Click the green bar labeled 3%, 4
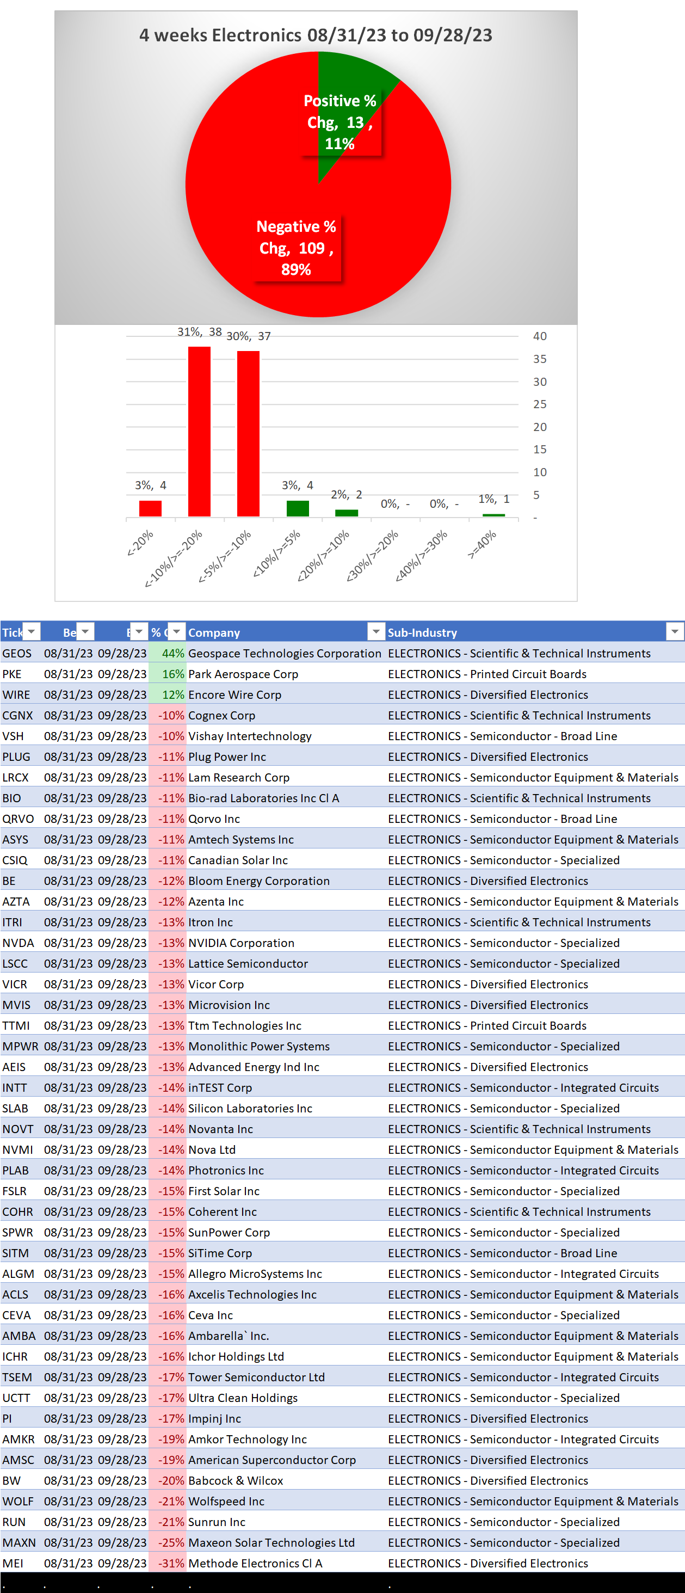The width and height of the screenshot is (685, 1593). tap(298, 508)
